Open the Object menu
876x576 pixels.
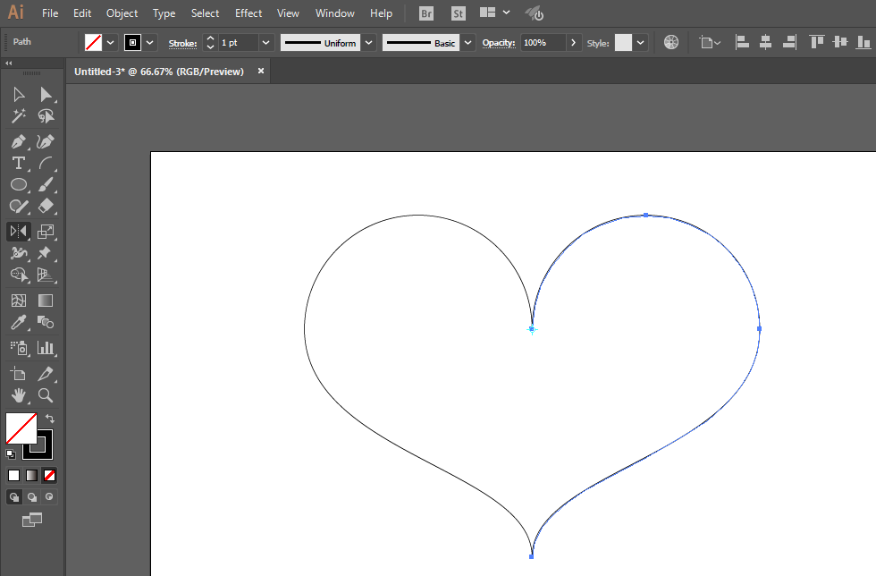pyautogui.click(x=122, y=13)
